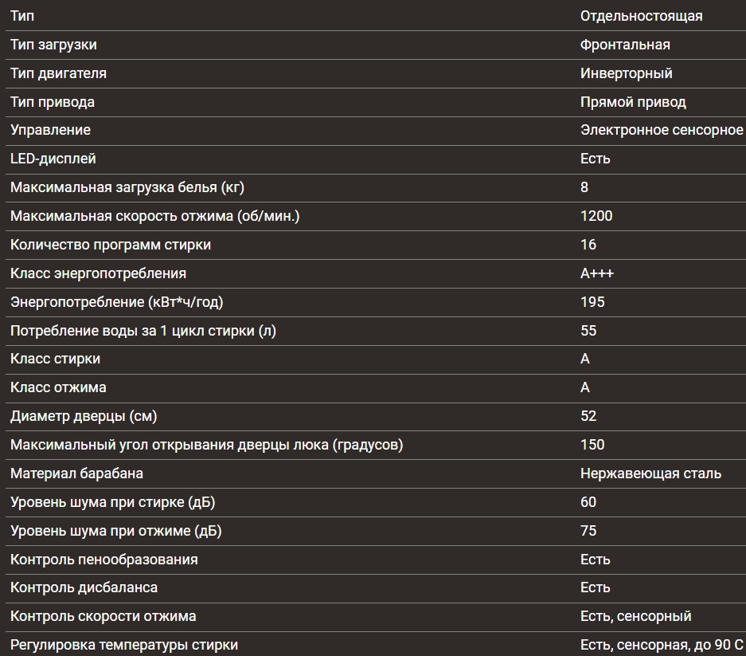Select the "LED-дисплей" label text

pos(53,159)
